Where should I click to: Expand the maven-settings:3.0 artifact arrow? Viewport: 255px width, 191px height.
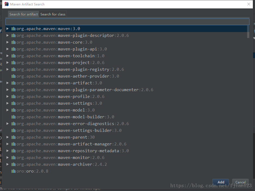pos(8,103)
